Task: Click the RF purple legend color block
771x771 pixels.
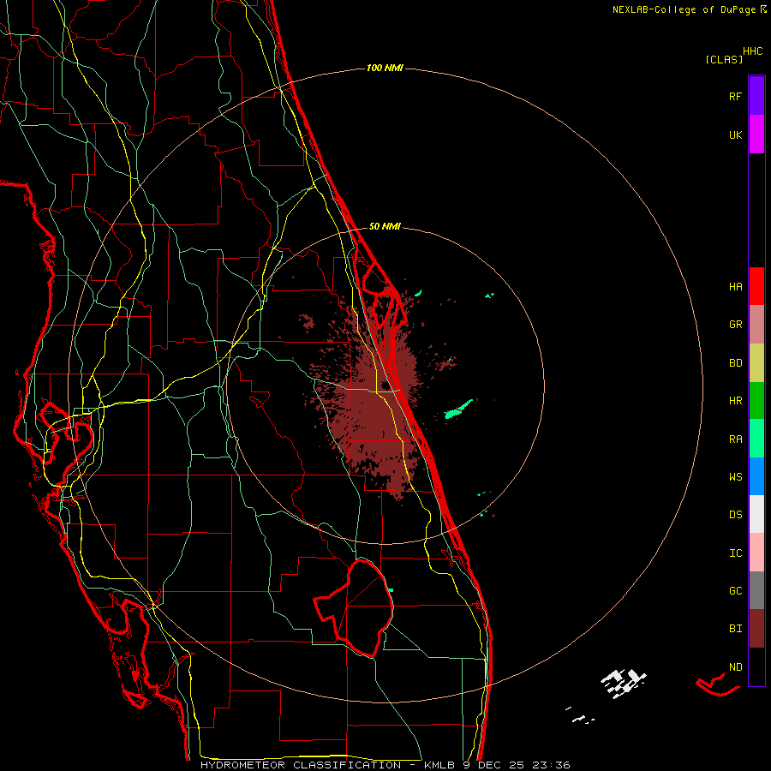Action: click(x=756, y=96)
